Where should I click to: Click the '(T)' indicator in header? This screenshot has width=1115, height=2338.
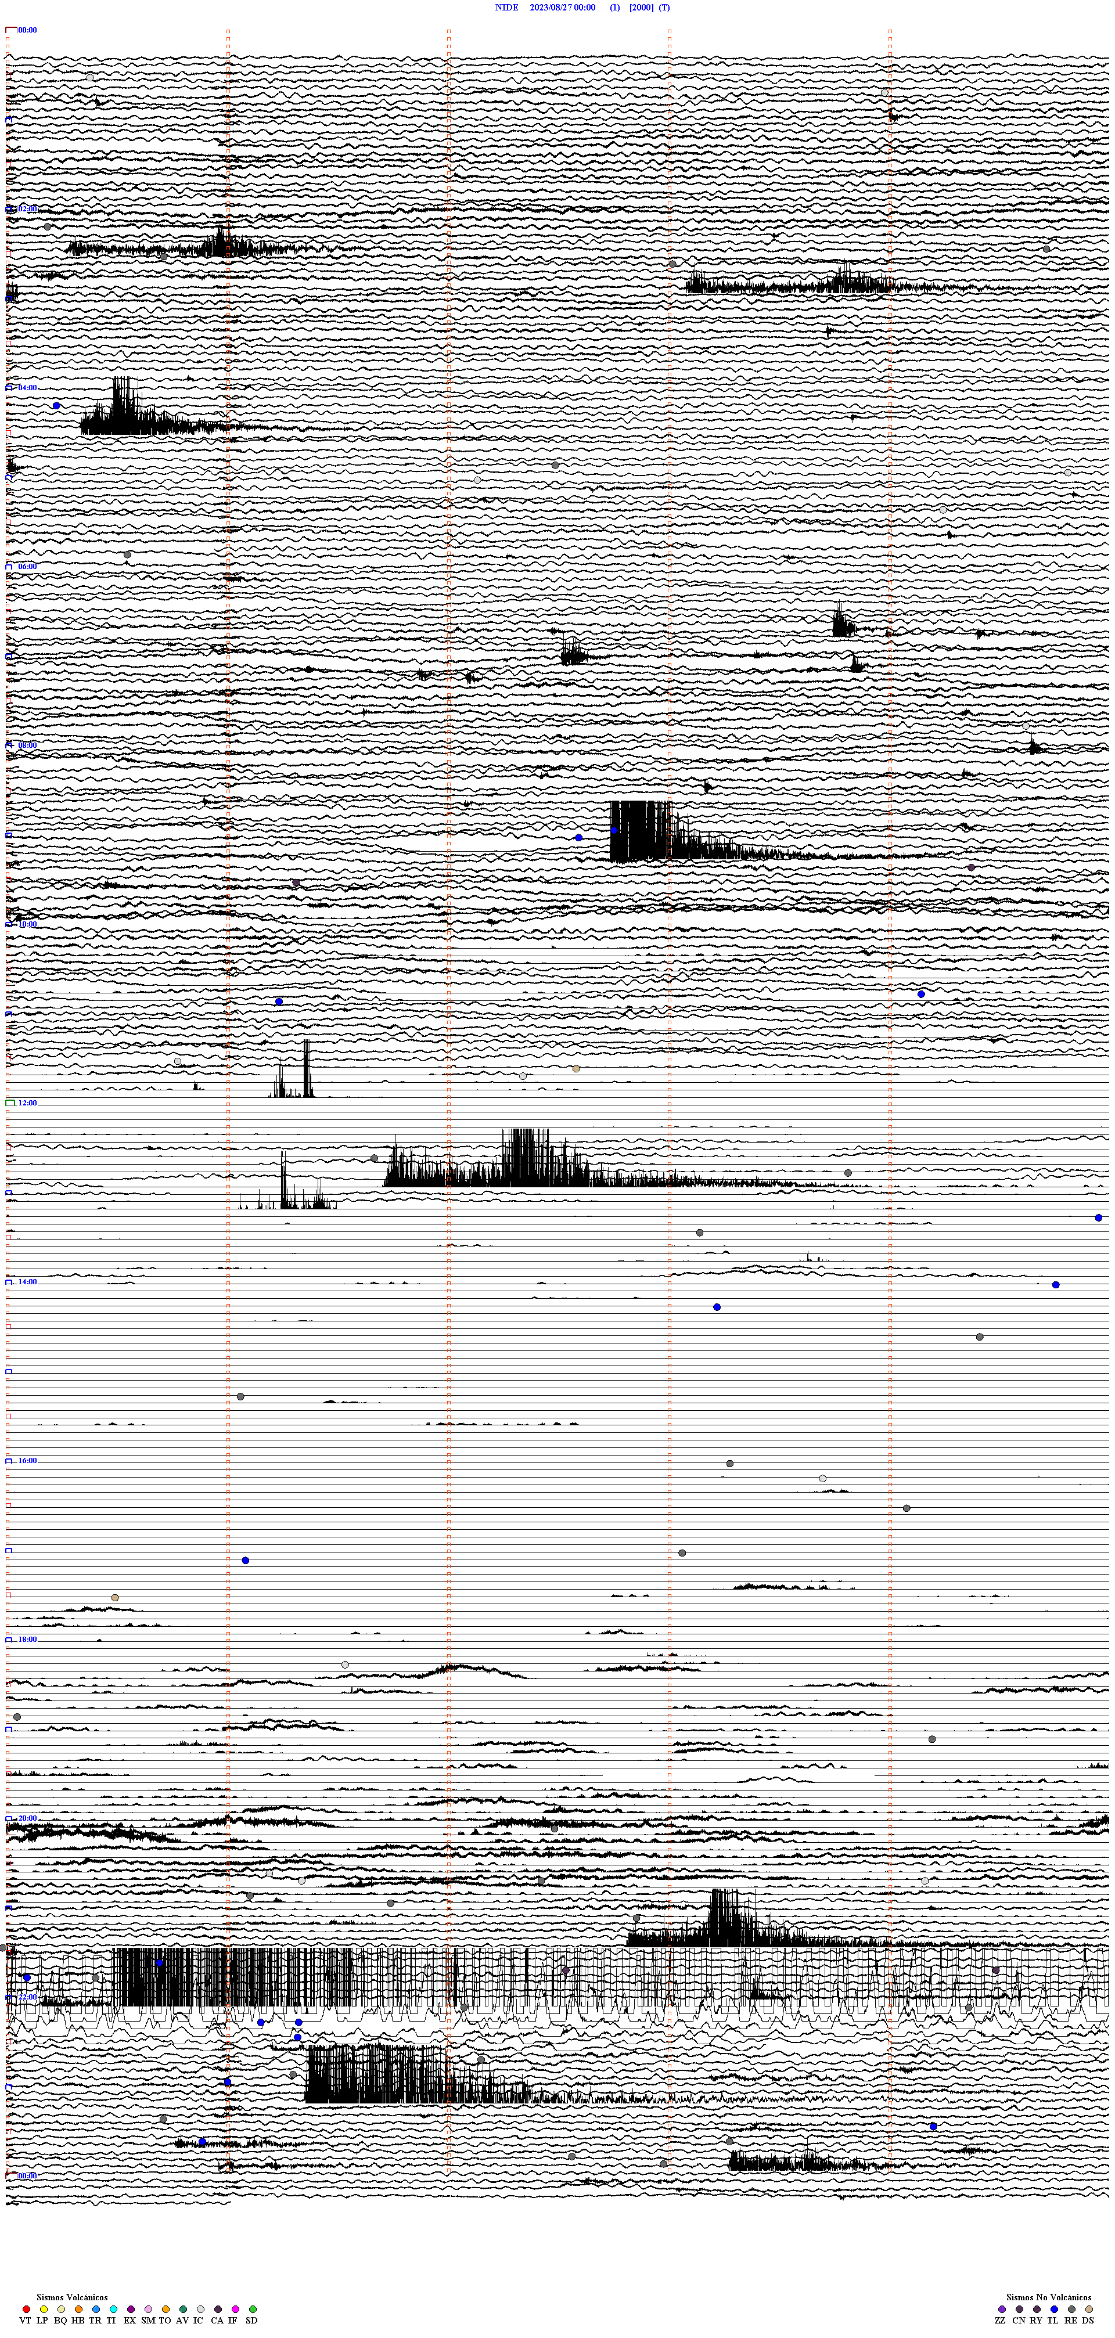664,8
